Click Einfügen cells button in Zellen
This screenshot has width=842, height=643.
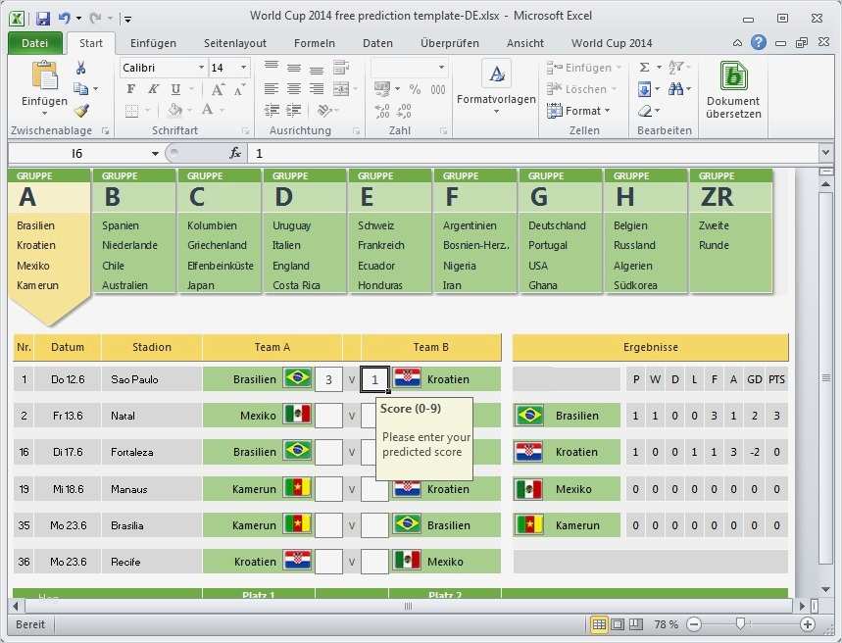point(583,68)
